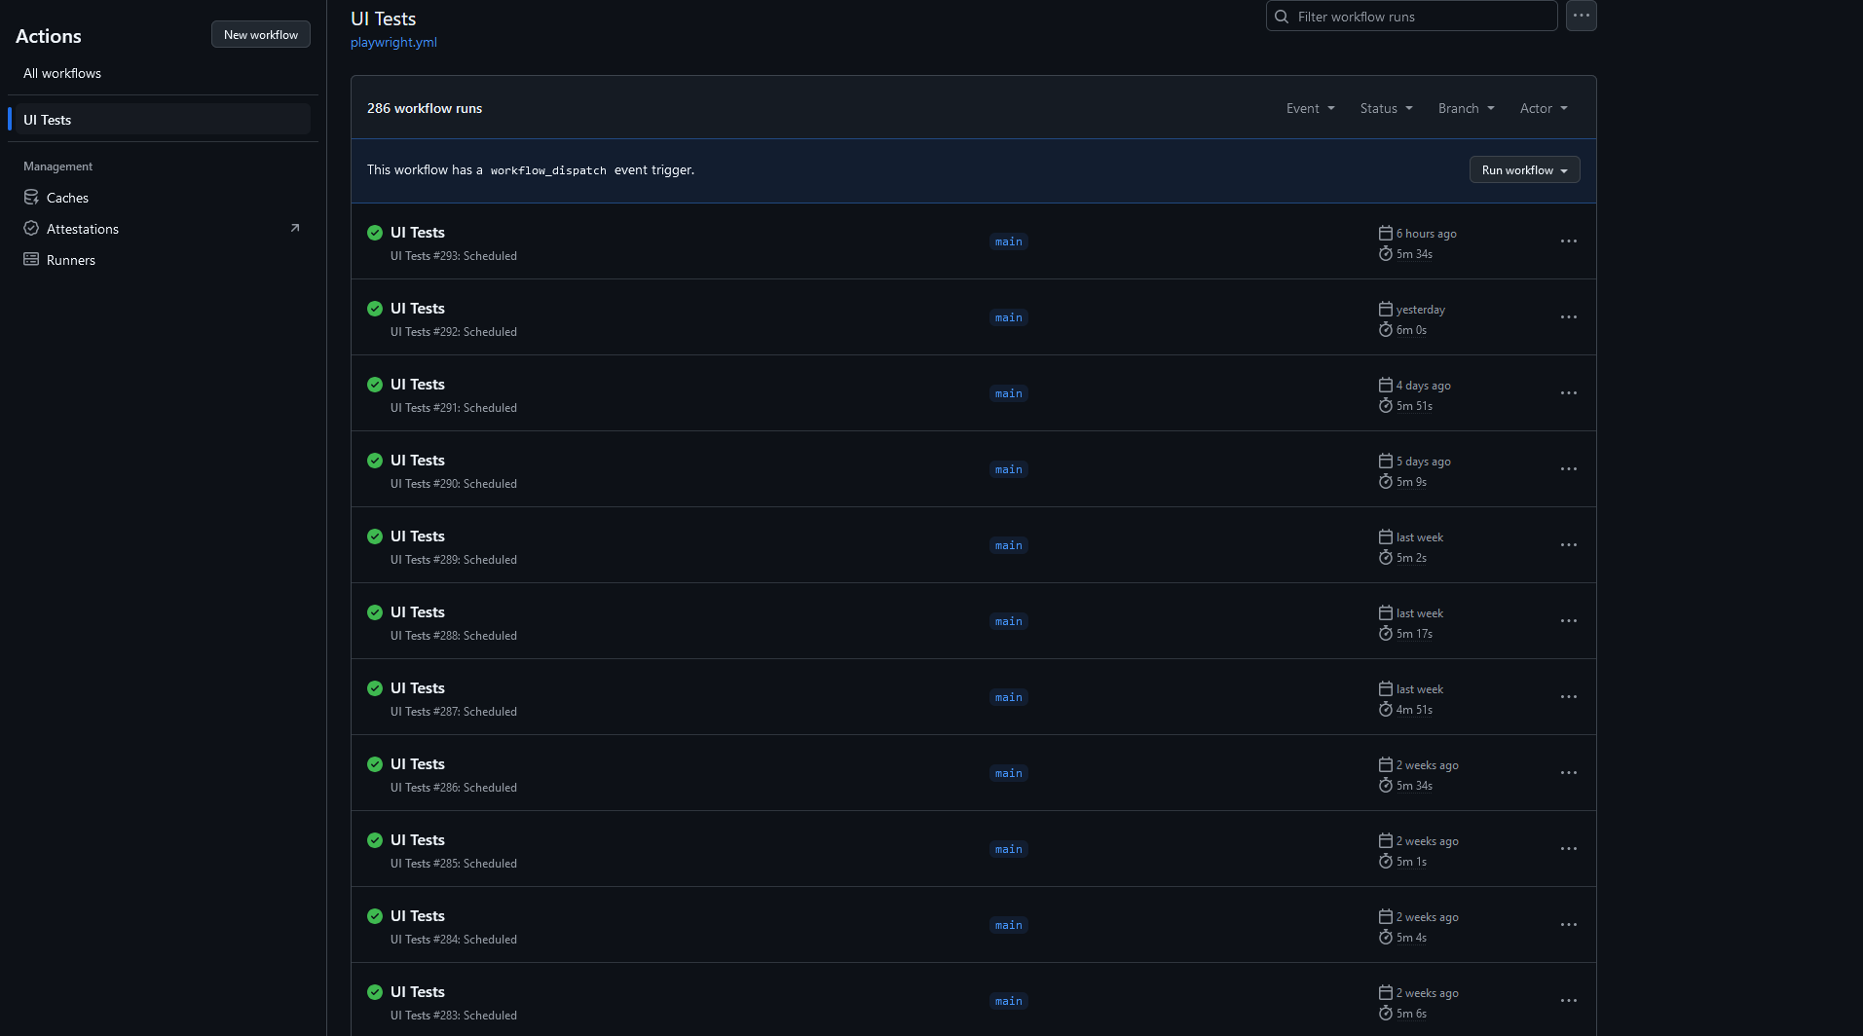Screen dimensions: 1863x1036
Task: Expand the Branch filter dropdown
Action: (x=1466, y=109)
